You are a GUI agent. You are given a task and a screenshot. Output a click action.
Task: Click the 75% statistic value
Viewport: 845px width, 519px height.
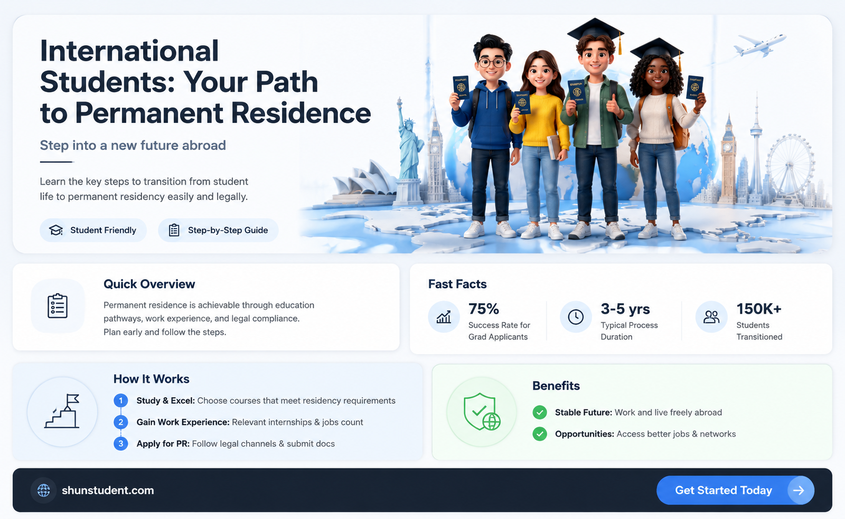click(484, 309)
